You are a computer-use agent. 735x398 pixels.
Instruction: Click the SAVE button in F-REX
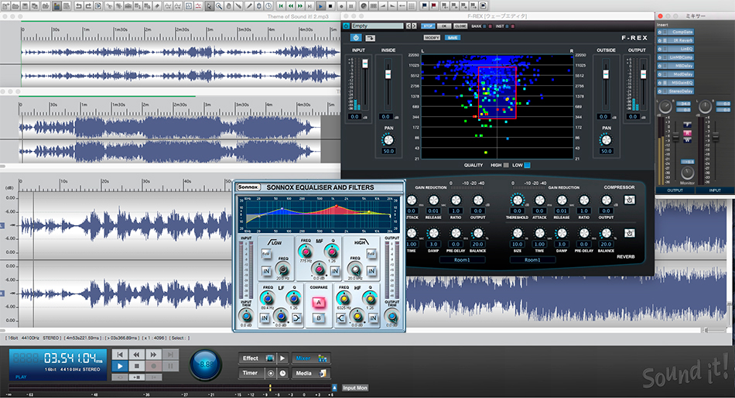453,37
